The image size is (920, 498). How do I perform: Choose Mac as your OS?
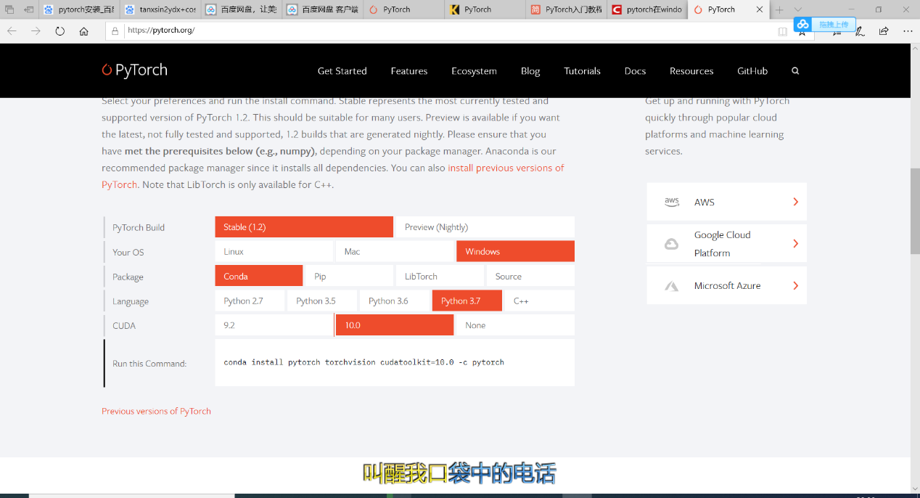click(395, 251)
